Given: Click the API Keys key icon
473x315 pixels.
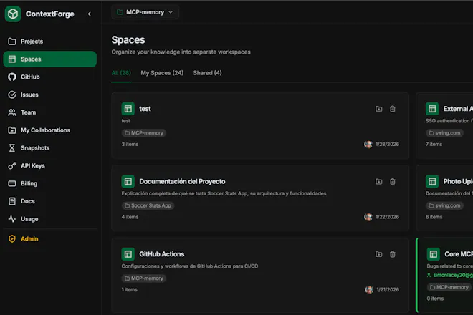Looking at the screenshot, I should (x=12, y=166).
